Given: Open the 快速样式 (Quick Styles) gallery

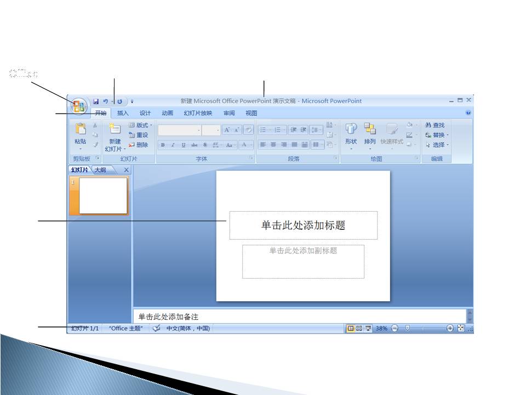Looking at the screenshot, I should (x=392, y=135).
